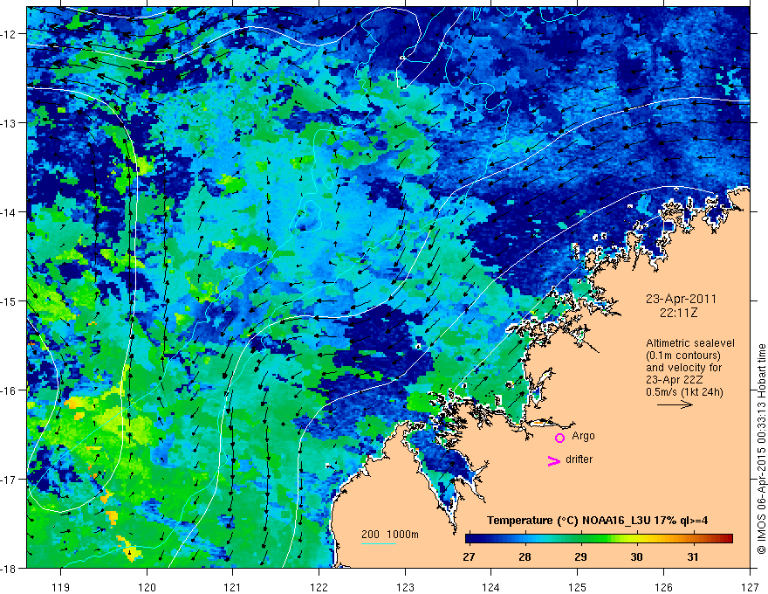768x594 pixels.
Task: Click the colorbar tick label 28
Action: click(525, 556)
